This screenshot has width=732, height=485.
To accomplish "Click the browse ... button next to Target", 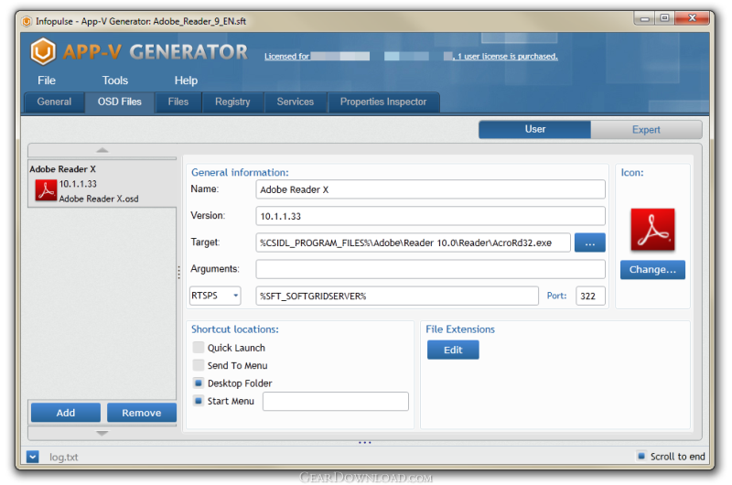I will [x=589, y=242].
